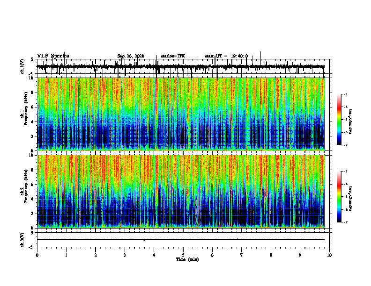Click the "ch.1(V)" waveform axis label
The height and width of the screenshot is (286, 371).
(22, 66)
